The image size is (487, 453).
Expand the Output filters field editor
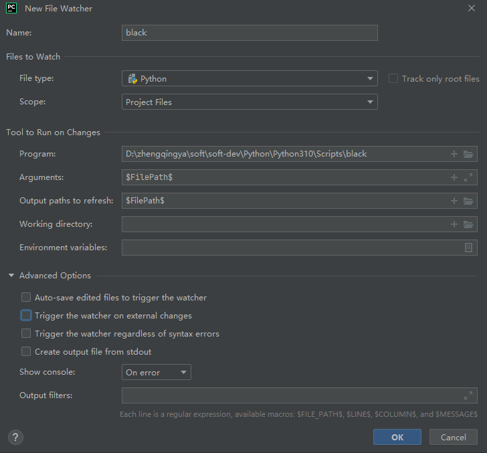468,395
